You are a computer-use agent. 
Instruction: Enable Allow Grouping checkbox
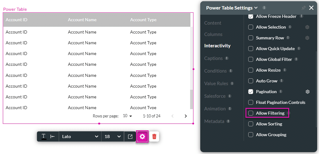pos(251,135)
